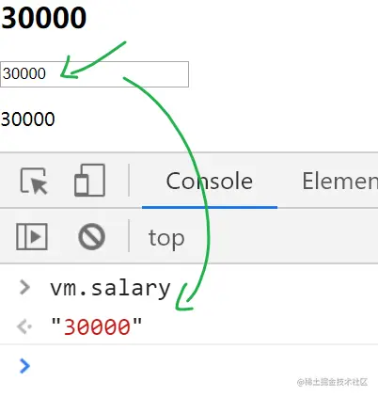Click the bold 30000 heading
The width and height of the screenshot is (378, 397).
point(43,18)
